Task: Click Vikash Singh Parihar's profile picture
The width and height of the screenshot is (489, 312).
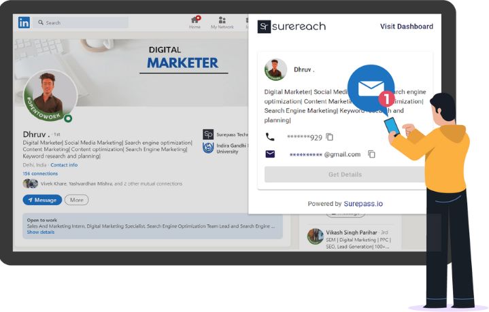Action: (315, 236)
